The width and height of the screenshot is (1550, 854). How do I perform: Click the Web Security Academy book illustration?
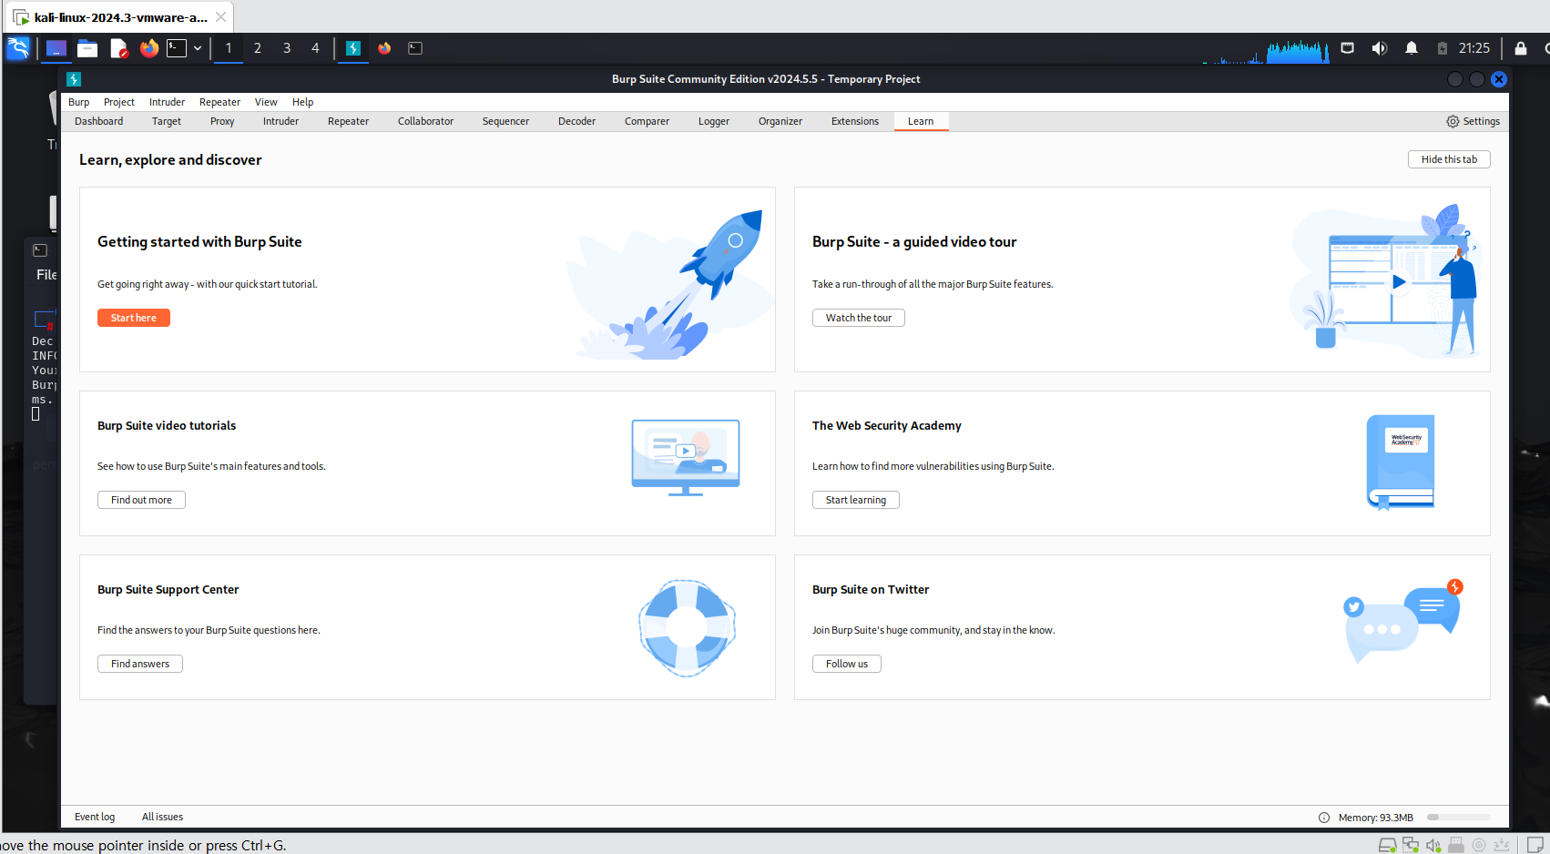coord(1401,463)
